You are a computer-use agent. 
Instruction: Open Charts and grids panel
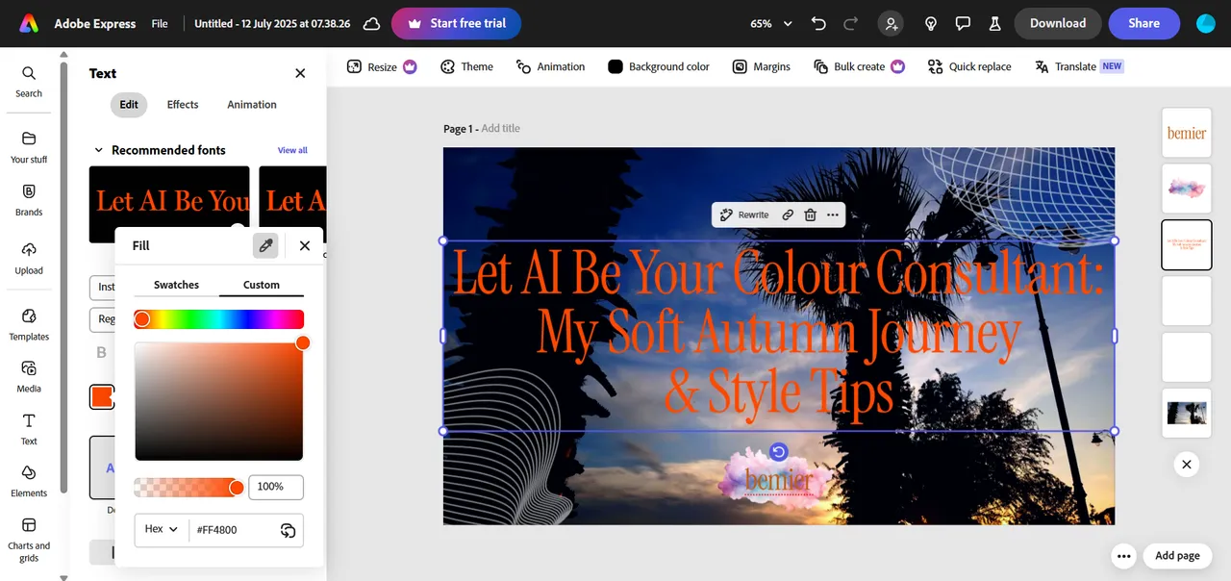coord(29,539)
